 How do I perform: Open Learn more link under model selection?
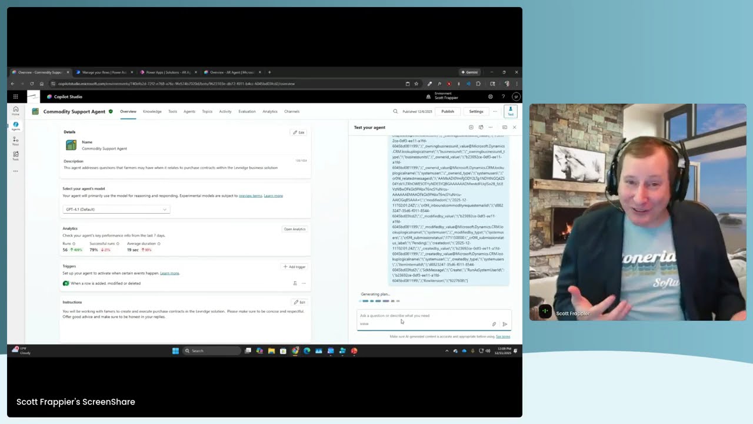point(273,196)
